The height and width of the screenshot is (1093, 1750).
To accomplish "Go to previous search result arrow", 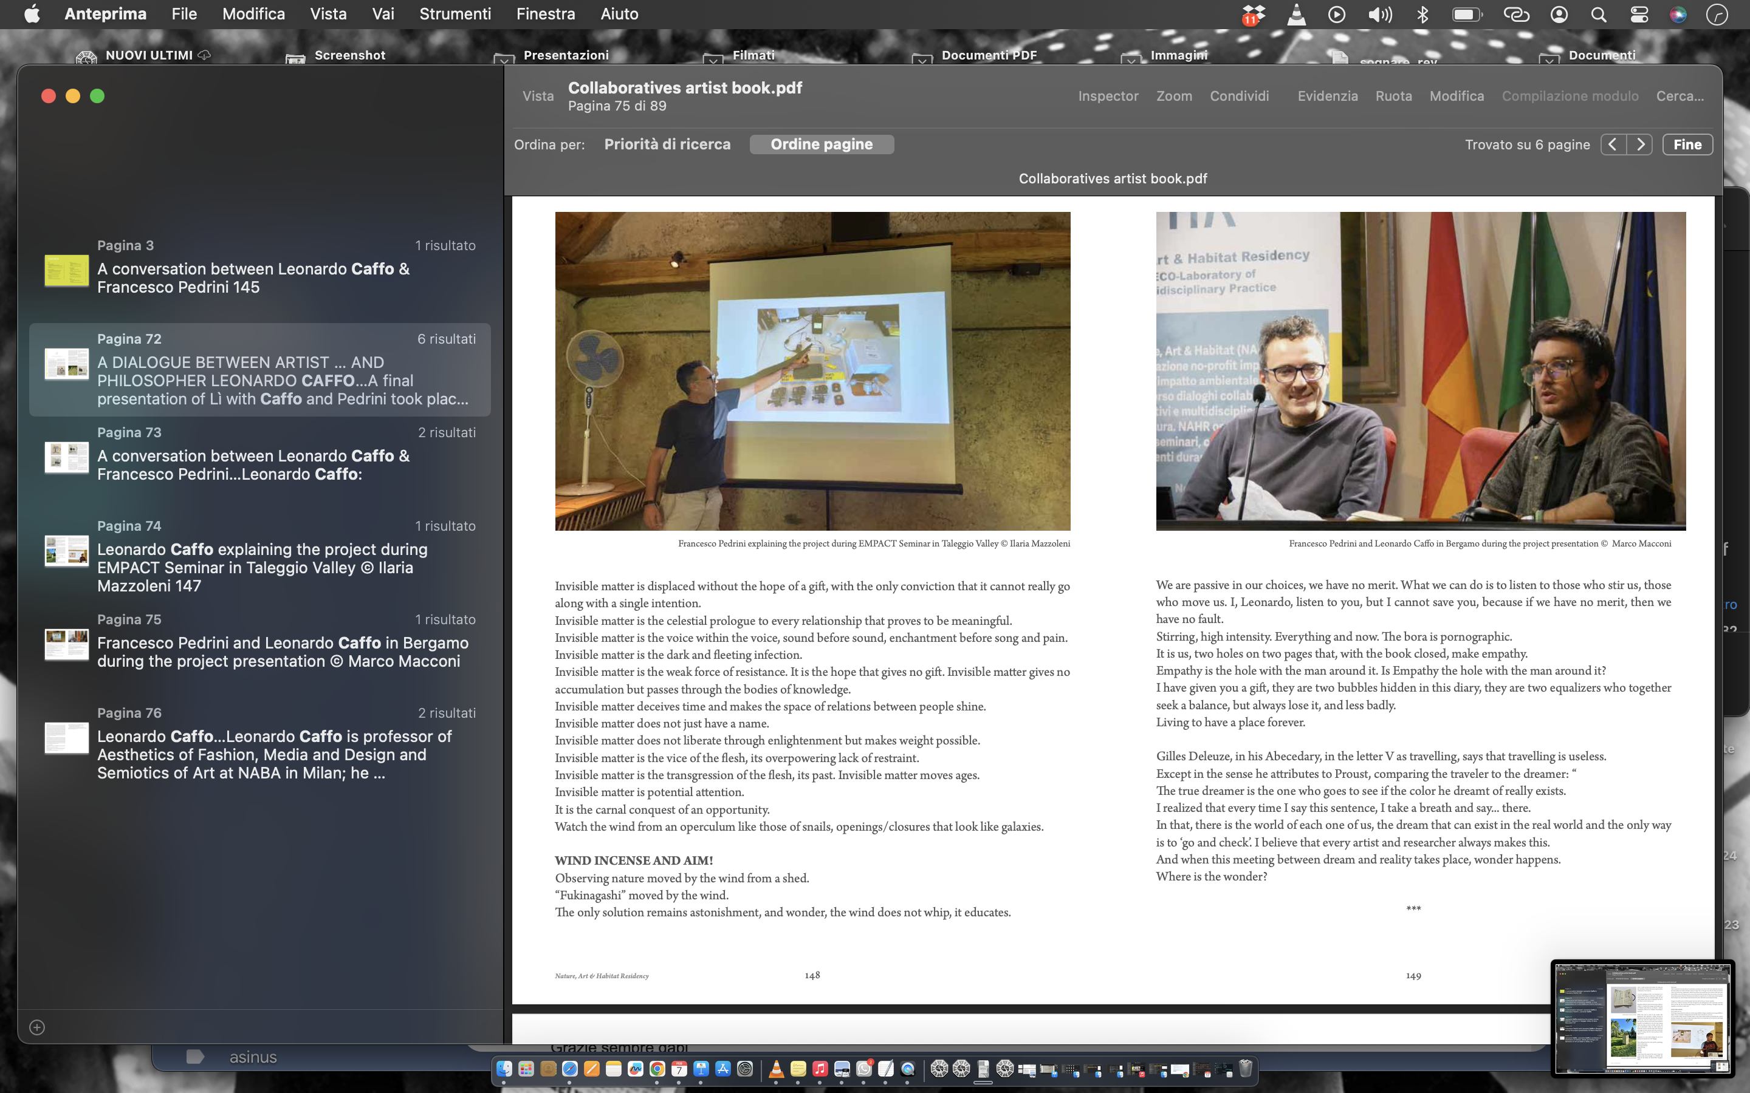I will pos(1613,145).
